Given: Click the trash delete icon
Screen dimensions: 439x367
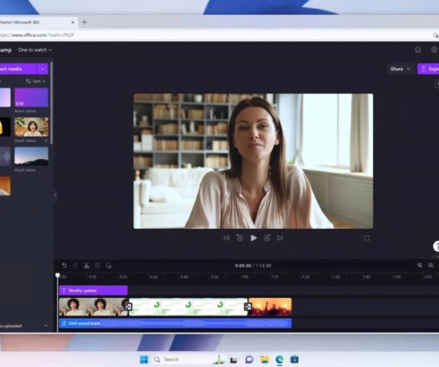Looking at the screenshot, I should (97, 266).
